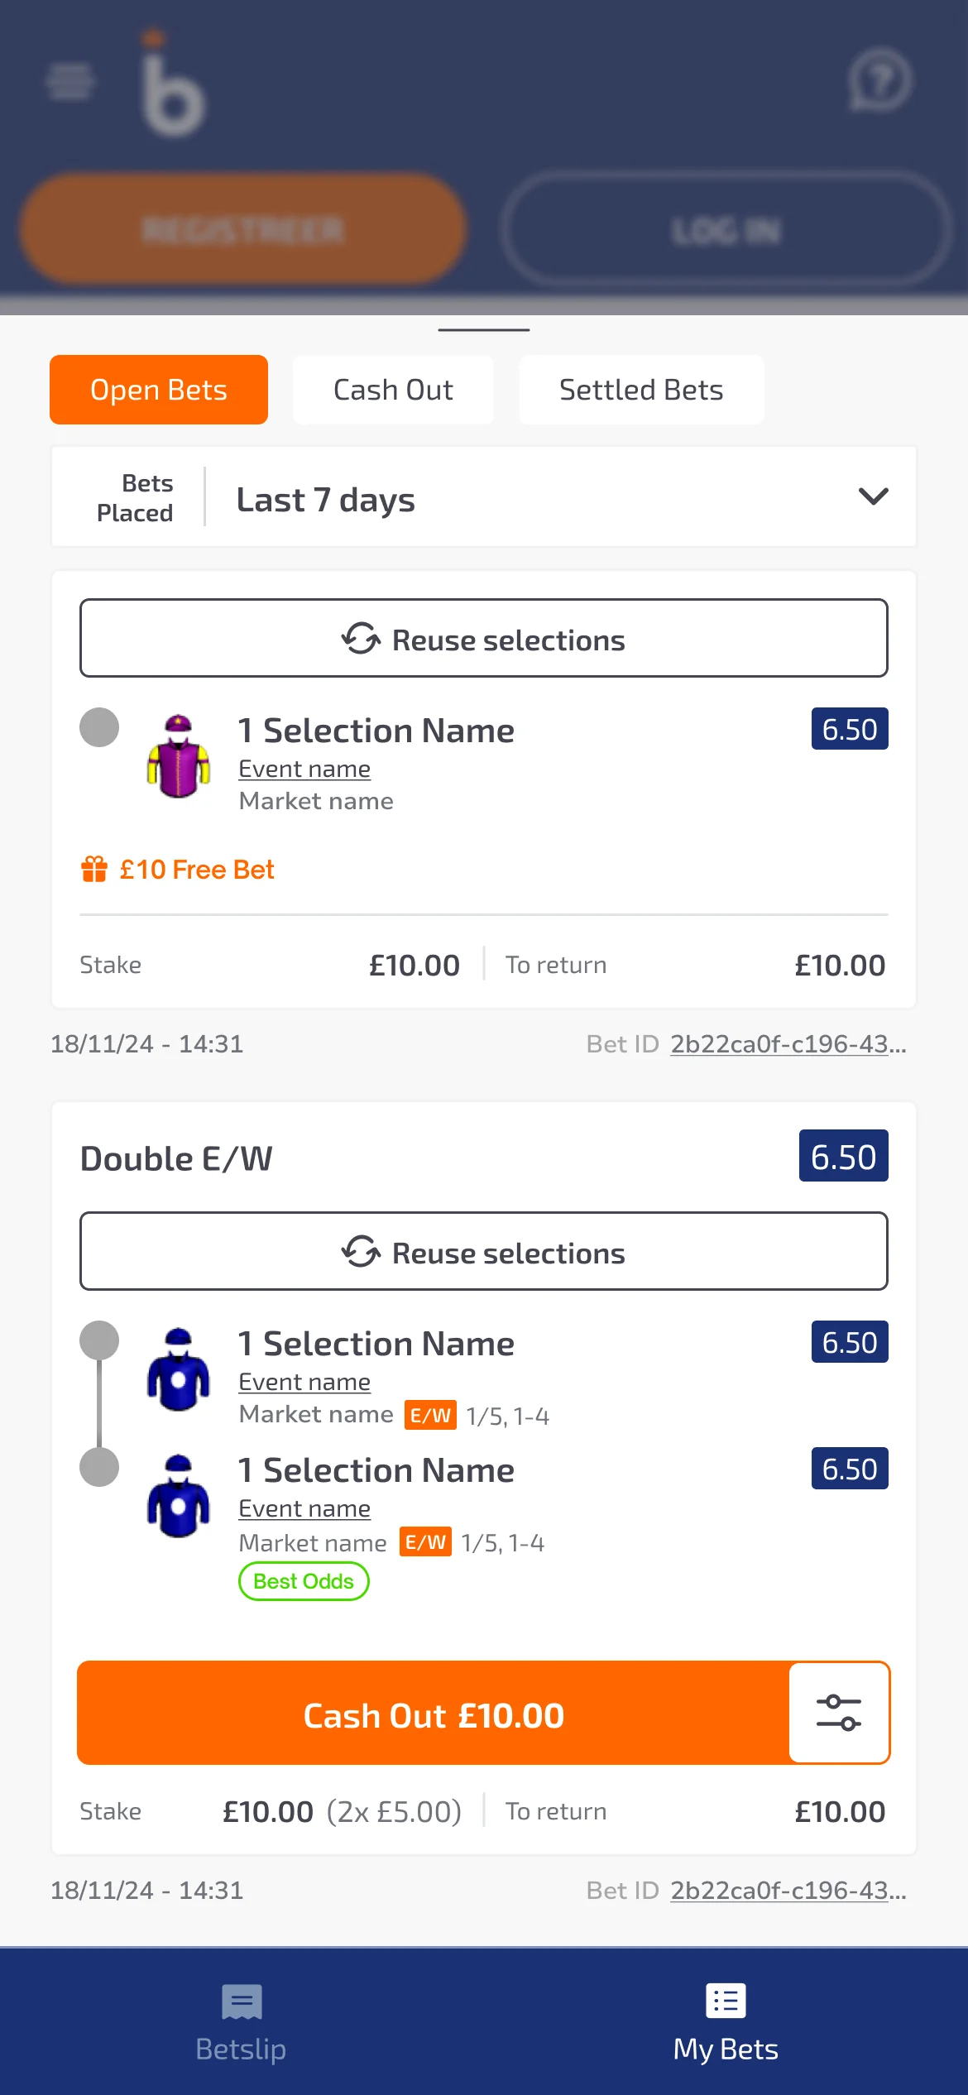The width and height of the screenshot is (968, 2095).
Task: Switch to the Cash Out tab
Action: click(x=392, y=389)
